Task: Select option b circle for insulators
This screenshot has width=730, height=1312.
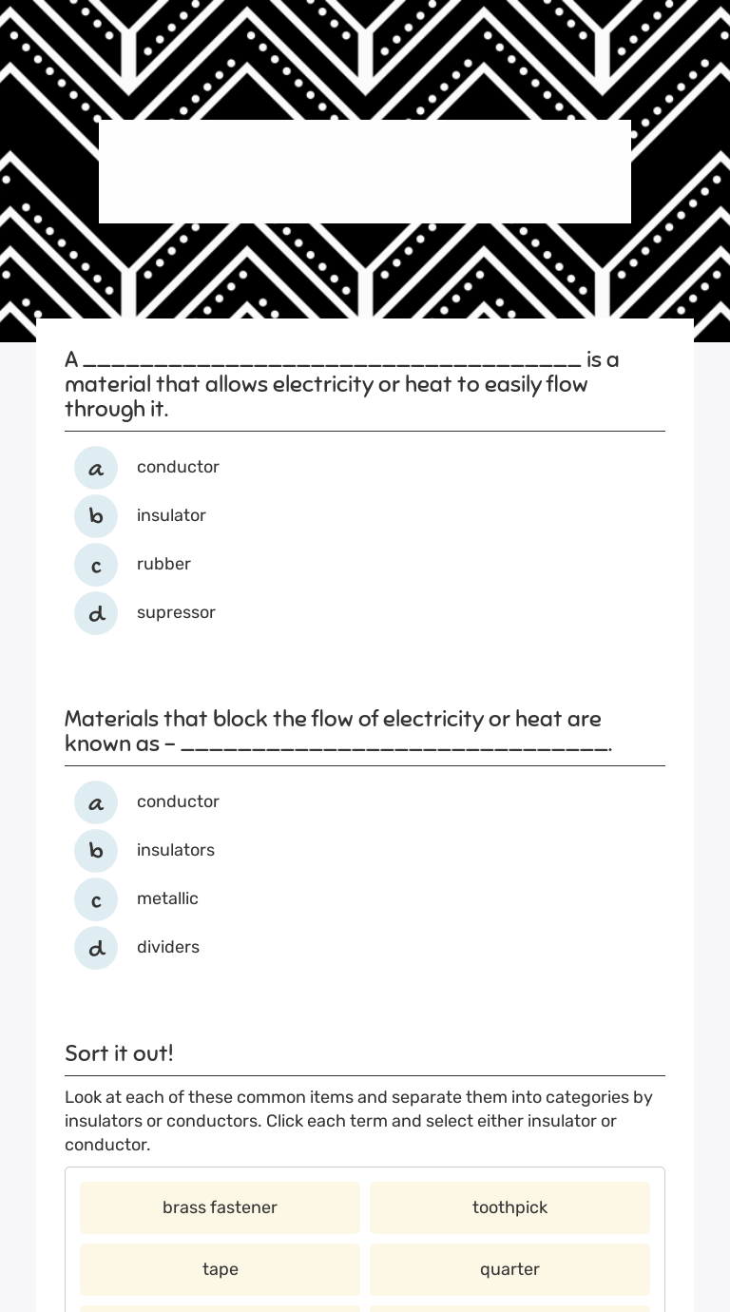Action: pyautogui.click(x=96, y=851)
